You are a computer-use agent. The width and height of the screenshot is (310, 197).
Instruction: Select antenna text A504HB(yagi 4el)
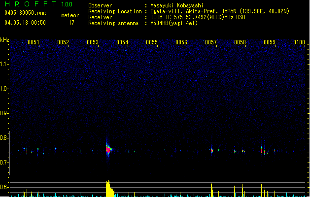[174, 23]
